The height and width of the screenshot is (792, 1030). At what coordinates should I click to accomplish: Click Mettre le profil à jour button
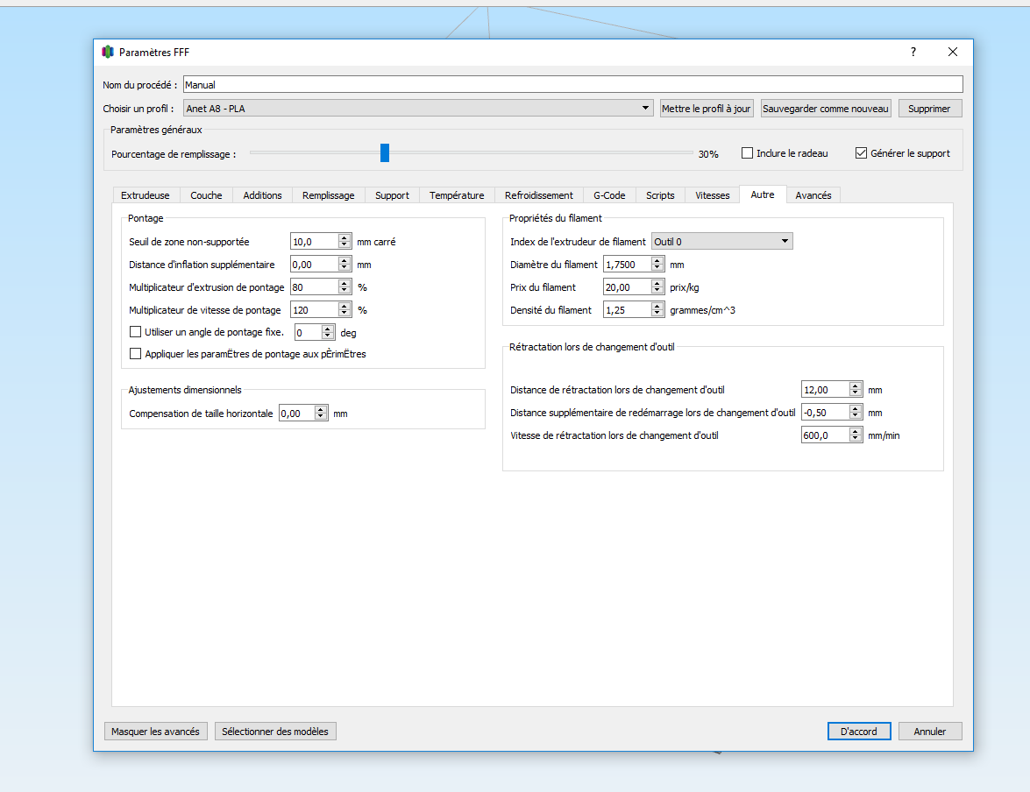pyautogui.click(x=707, y=109)
